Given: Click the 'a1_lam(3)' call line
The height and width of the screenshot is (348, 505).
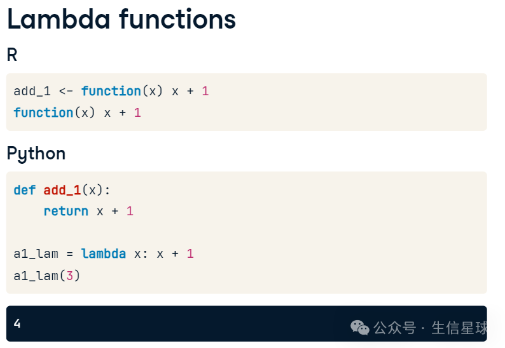Looking at the screenshot, I should [46, 276].
